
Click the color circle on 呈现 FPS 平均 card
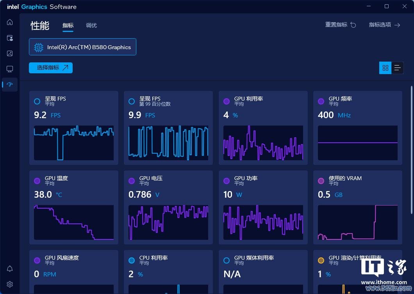tap(37, 101)
